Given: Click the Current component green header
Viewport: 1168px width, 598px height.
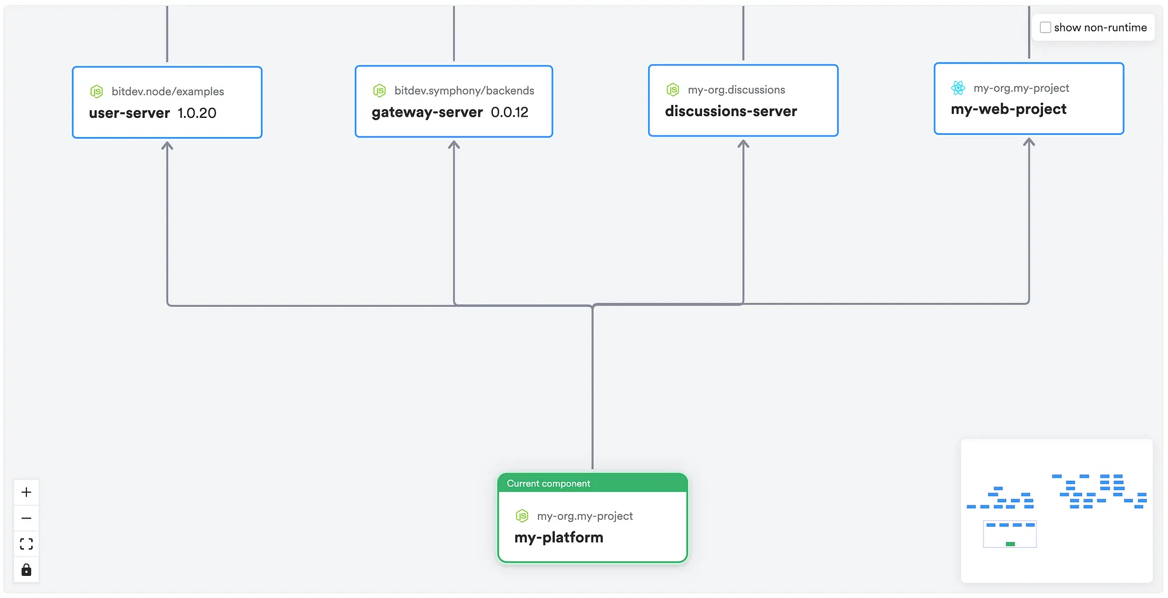Looking at the screenshot, I should coord(593,483).
